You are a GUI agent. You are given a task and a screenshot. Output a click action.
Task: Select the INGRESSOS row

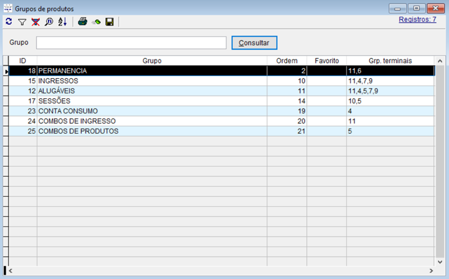point(151,81)
